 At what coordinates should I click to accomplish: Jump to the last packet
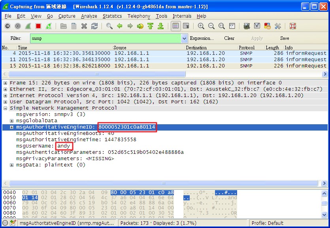pos(160,26)
